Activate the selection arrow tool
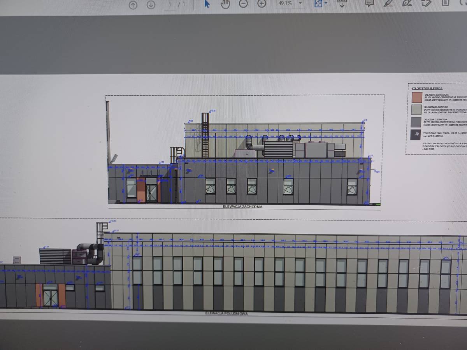The height and width of the screenshot is (350, 467). pos(207,4)
